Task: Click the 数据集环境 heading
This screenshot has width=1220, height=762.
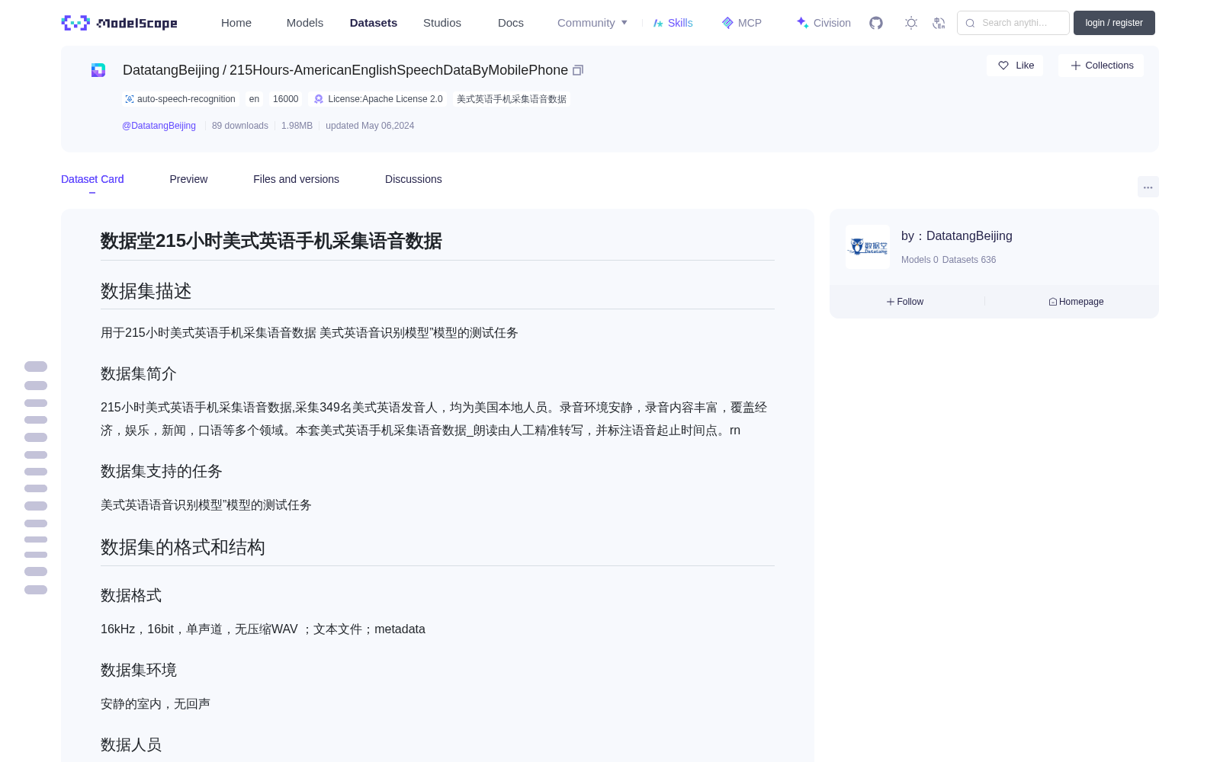Action: 139,670
